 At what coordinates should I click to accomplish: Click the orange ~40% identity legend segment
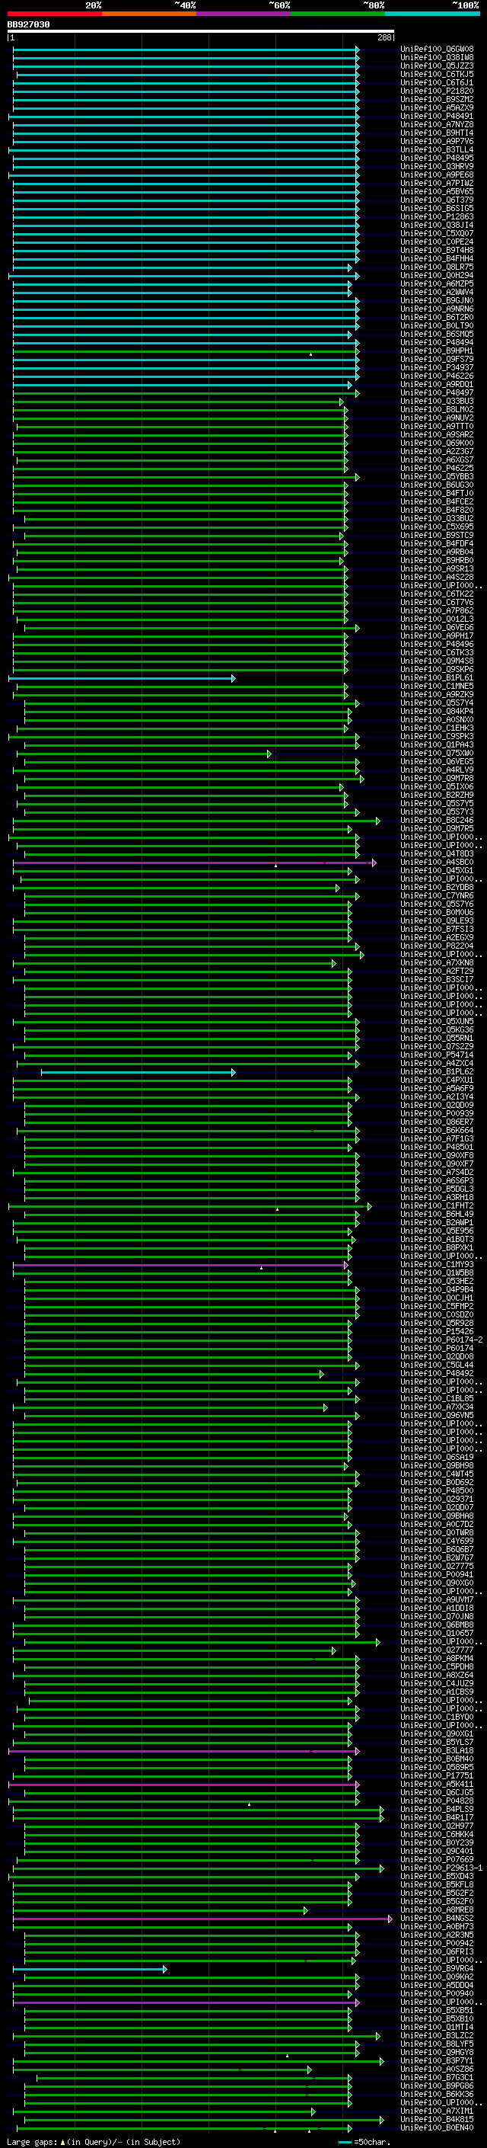149,14
